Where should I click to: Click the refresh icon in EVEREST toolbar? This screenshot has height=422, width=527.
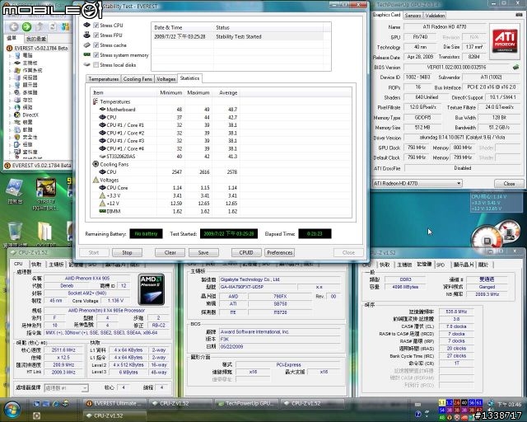pos(53,27)
